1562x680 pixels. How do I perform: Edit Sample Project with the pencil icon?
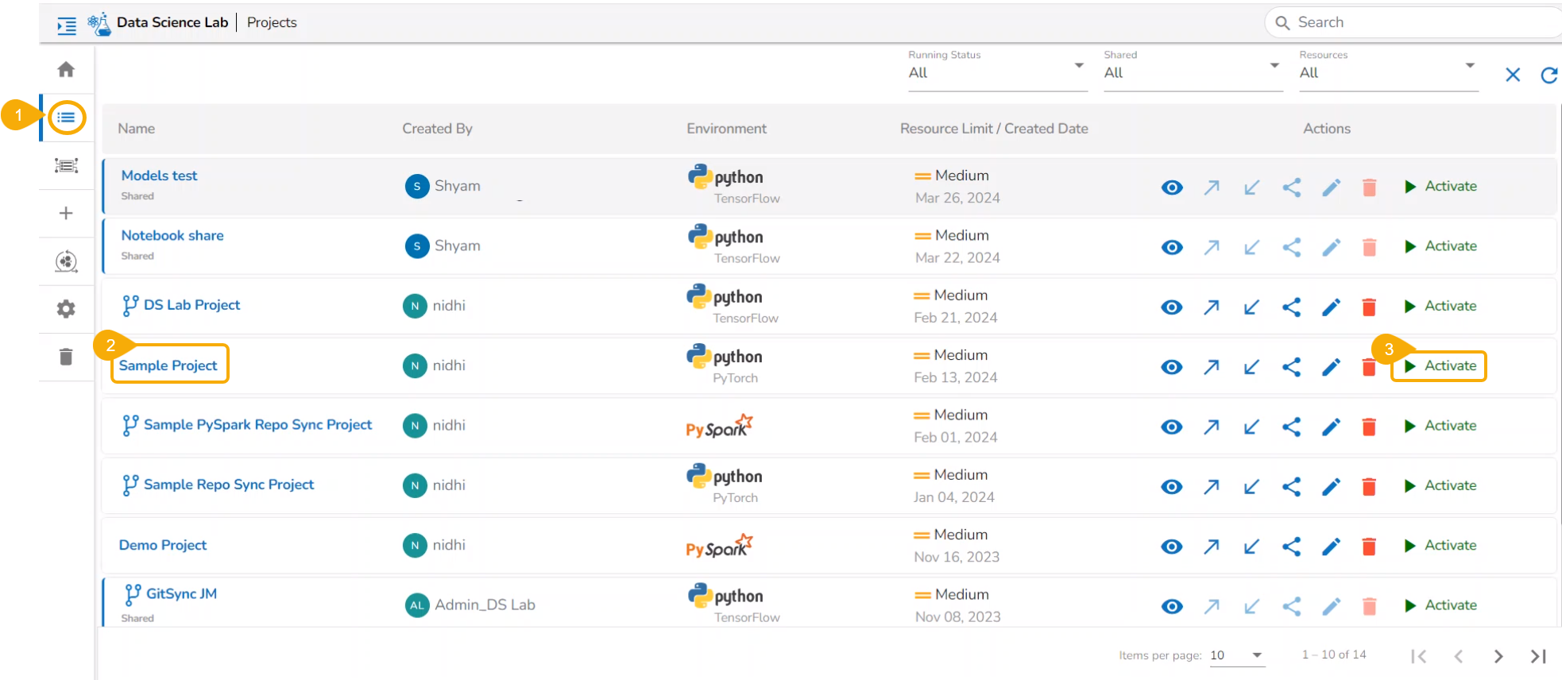tap(1331, 367)
